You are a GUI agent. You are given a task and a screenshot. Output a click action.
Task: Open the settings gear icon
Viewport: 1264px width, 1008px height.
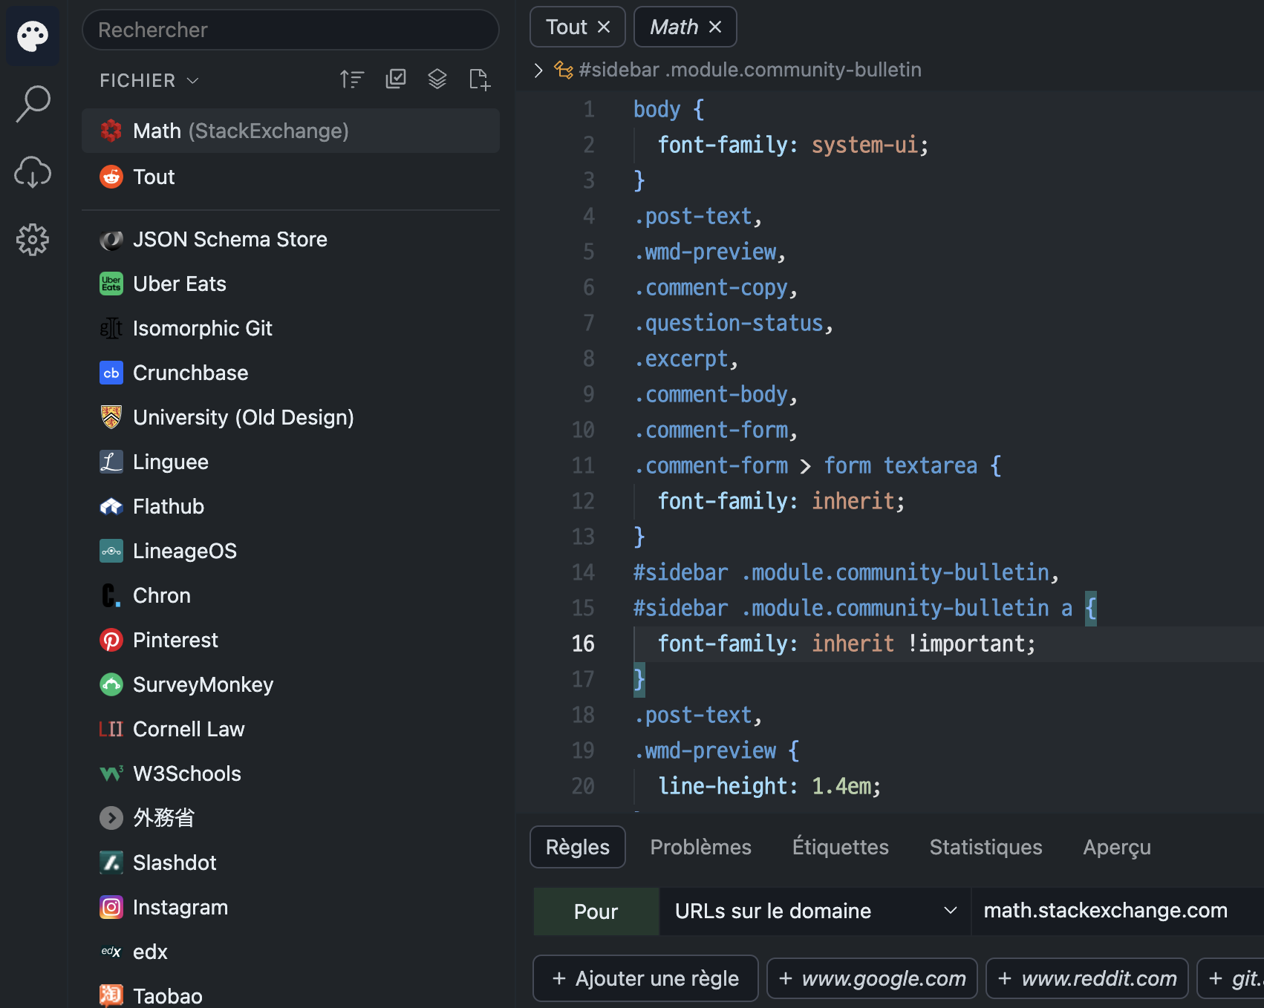[x=33, y=240]
